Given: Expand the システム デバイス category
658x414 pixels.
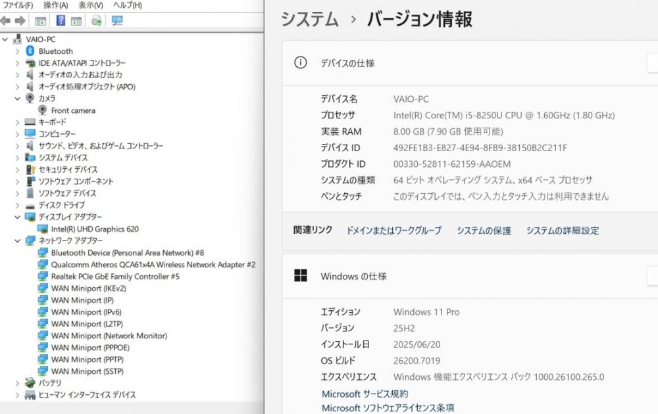Looking at the screenshot, I should (x=17, y=158).
